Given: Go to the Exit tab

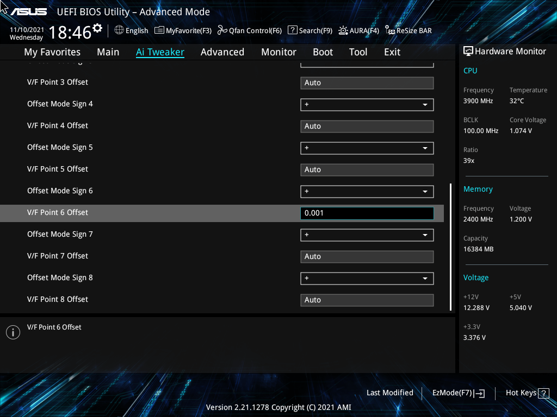Looking at the screenshot, I should click(x=392, y=52).
